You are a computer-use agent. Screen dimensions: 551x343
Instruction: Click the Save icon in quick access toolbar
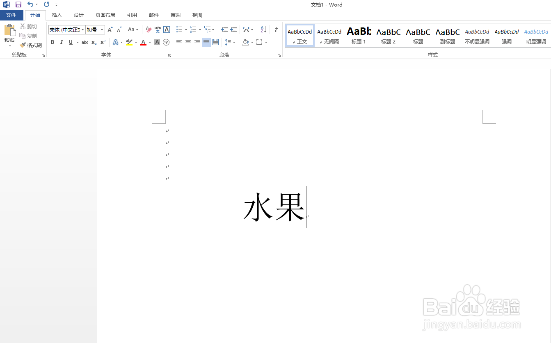(18, 5)
